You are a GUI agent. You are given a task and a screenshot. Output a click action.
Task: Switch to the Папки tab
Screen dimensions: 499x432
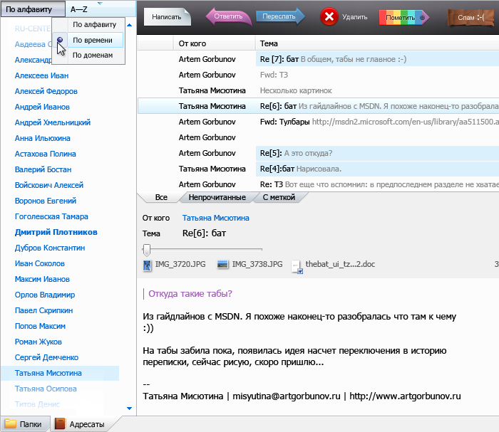[x=27, y=424]
